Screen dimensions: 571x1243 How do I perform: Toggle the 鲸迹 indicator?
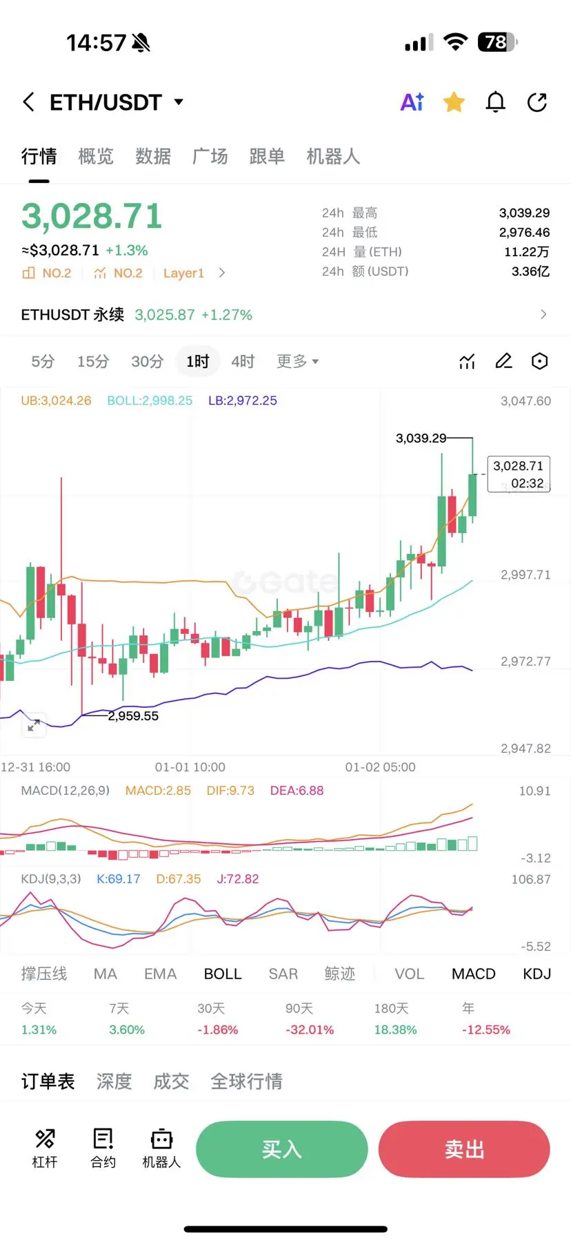pyautogui.click(x=340, y=974)
